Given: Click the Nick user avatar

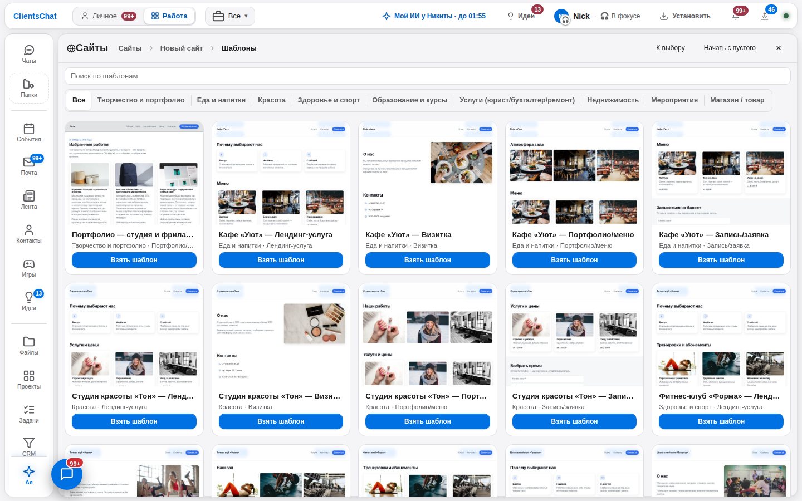Looking at the screenshot, I should 561,16.
